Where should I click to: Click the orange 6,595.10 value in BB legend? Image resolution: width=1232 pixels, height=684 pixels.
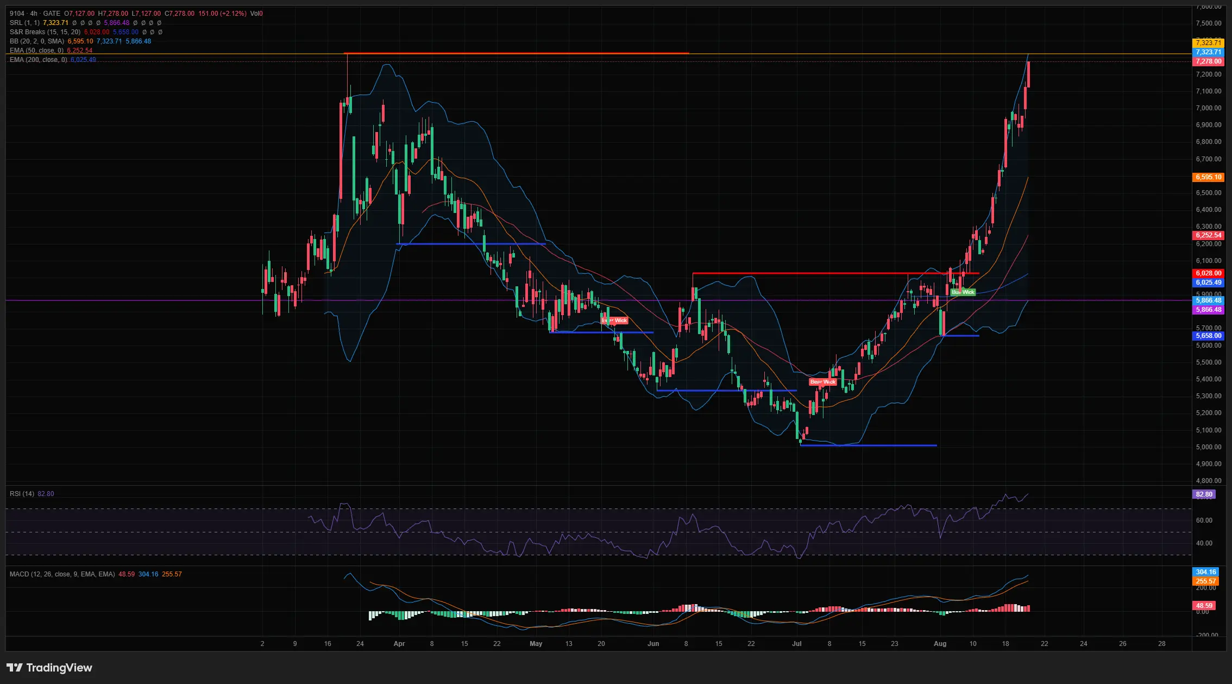coord(80,41)
